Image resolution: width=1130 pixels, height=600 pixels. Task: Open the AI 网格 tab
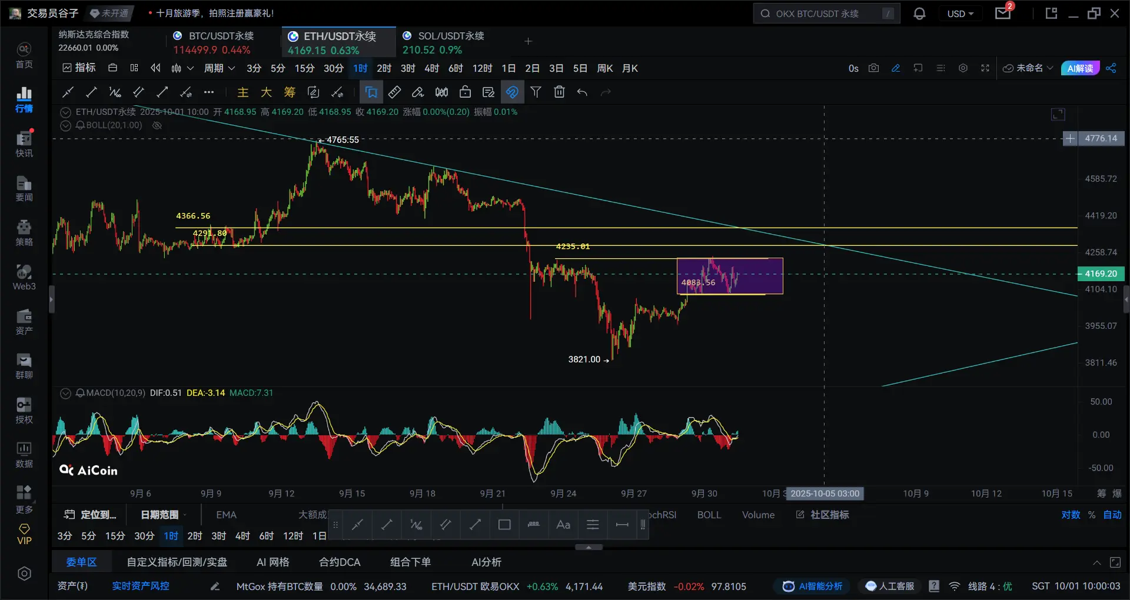coord(272,562)
